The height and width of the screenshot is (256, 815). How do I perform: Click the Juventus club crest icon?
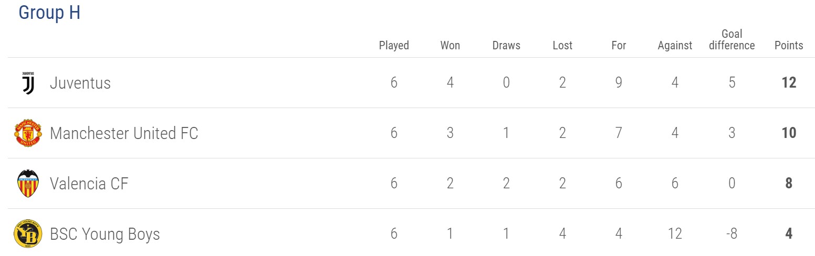tap(28, 83)
